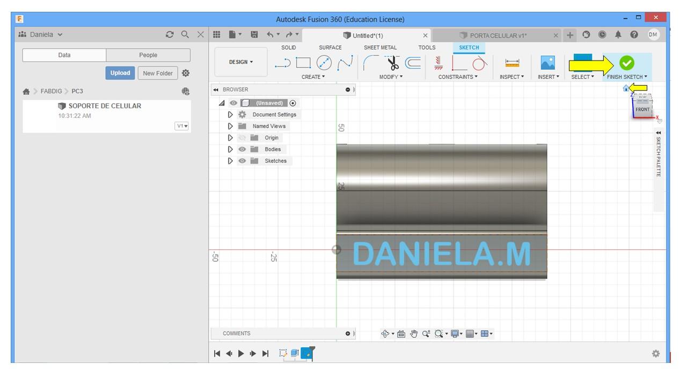Open timeline settings gear
The height and width of the screenshot is (386, 687).
pyautogui.click(x=656, y=354)
